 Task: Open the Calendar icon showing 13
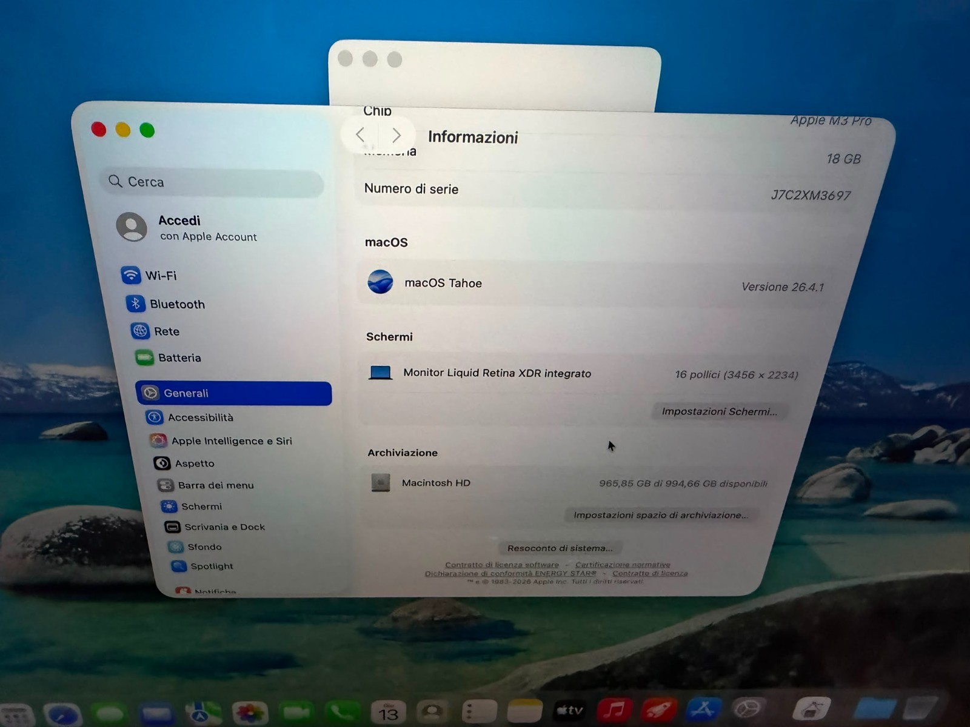(x=388, y=711)
